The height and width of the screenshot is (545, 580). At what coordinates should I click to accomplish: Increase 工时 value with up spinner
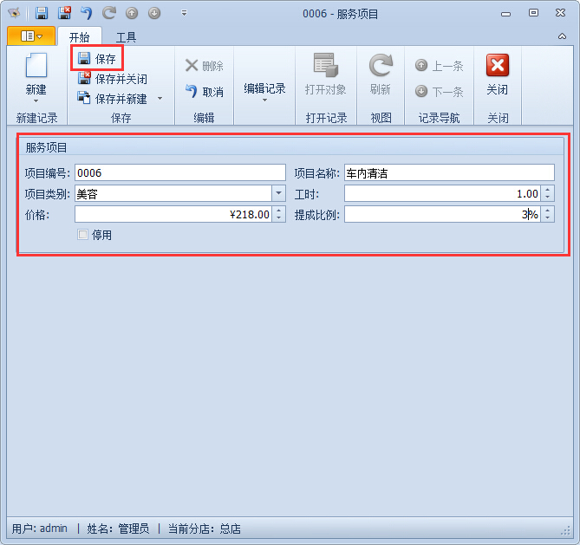pyautogui.click(x=547, y=190)
